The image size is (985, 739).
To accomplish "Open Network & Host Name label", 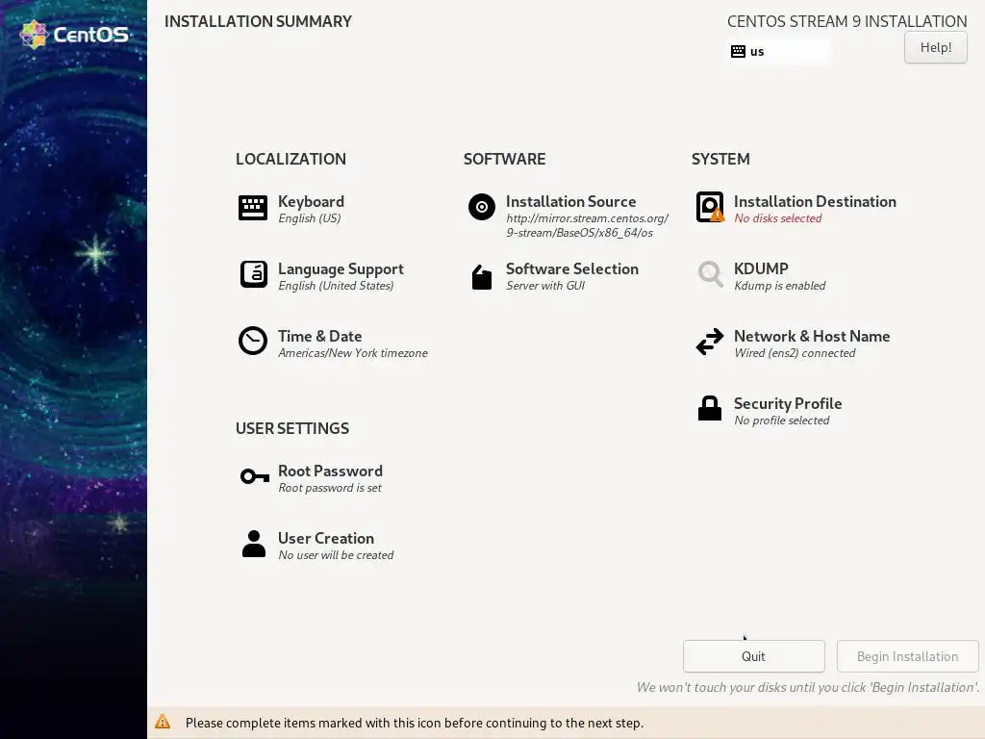I will point(812,336).
